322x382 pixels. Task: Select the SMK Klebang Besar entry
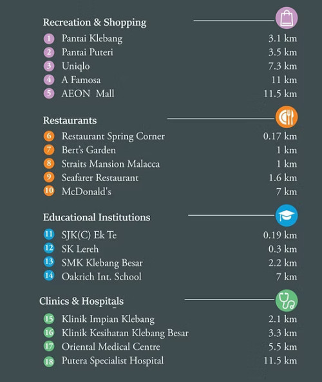tap(102, 263)
